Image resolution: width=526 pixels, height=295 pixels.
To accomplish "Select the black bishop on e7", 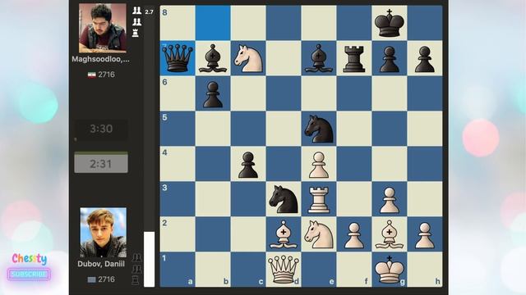I will tap(319, 58).
